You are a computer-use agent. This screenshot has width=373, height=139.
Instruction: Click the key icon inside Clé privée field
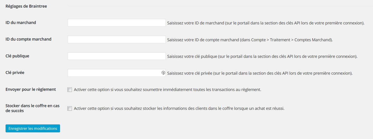(163, 73)
